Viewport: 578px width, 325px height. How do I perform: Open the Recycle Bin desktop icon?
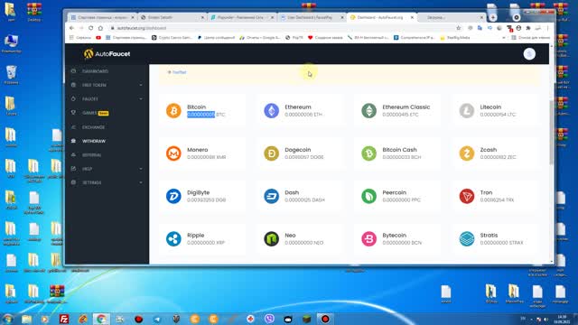[x=11, y=75]
